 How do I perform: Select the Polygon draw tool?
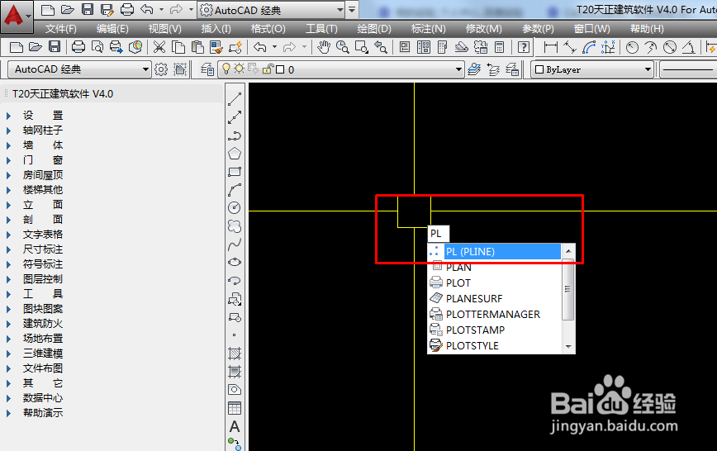pos(235,154)
